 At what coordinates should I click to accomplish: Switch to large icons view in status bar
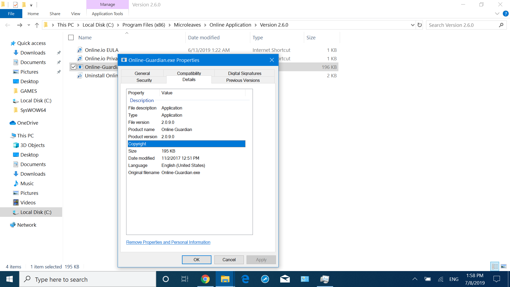(x=504, y=266)
